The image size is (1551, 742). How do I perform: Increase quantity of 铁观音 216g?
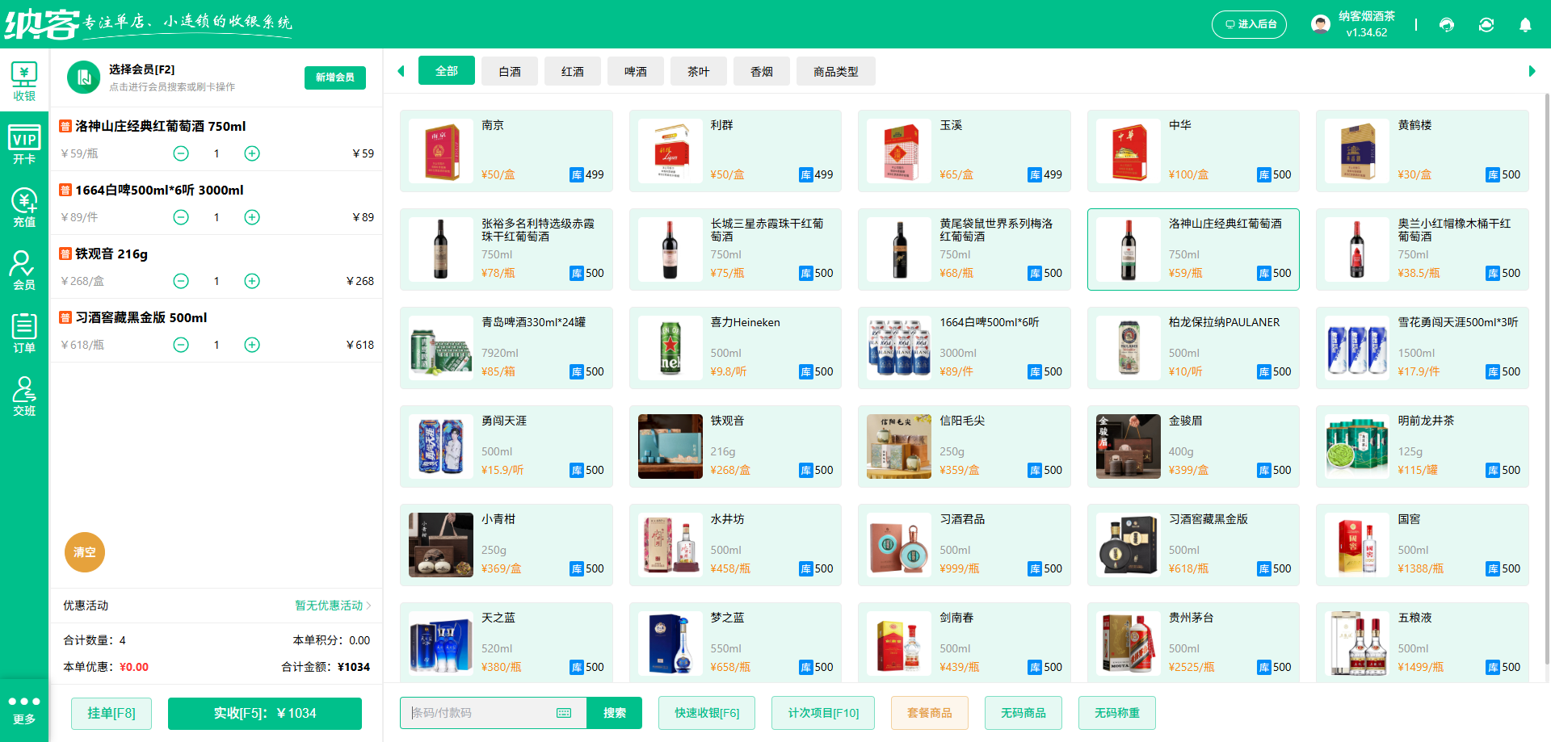coord(252,281)
